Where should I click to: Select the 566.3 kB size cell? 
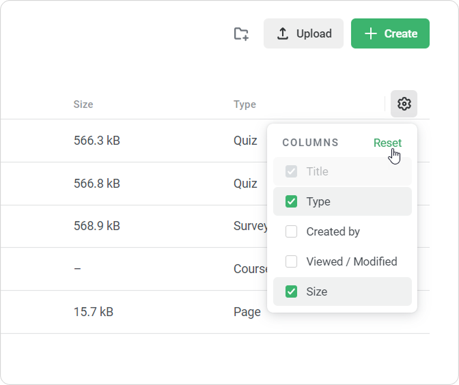97,141
